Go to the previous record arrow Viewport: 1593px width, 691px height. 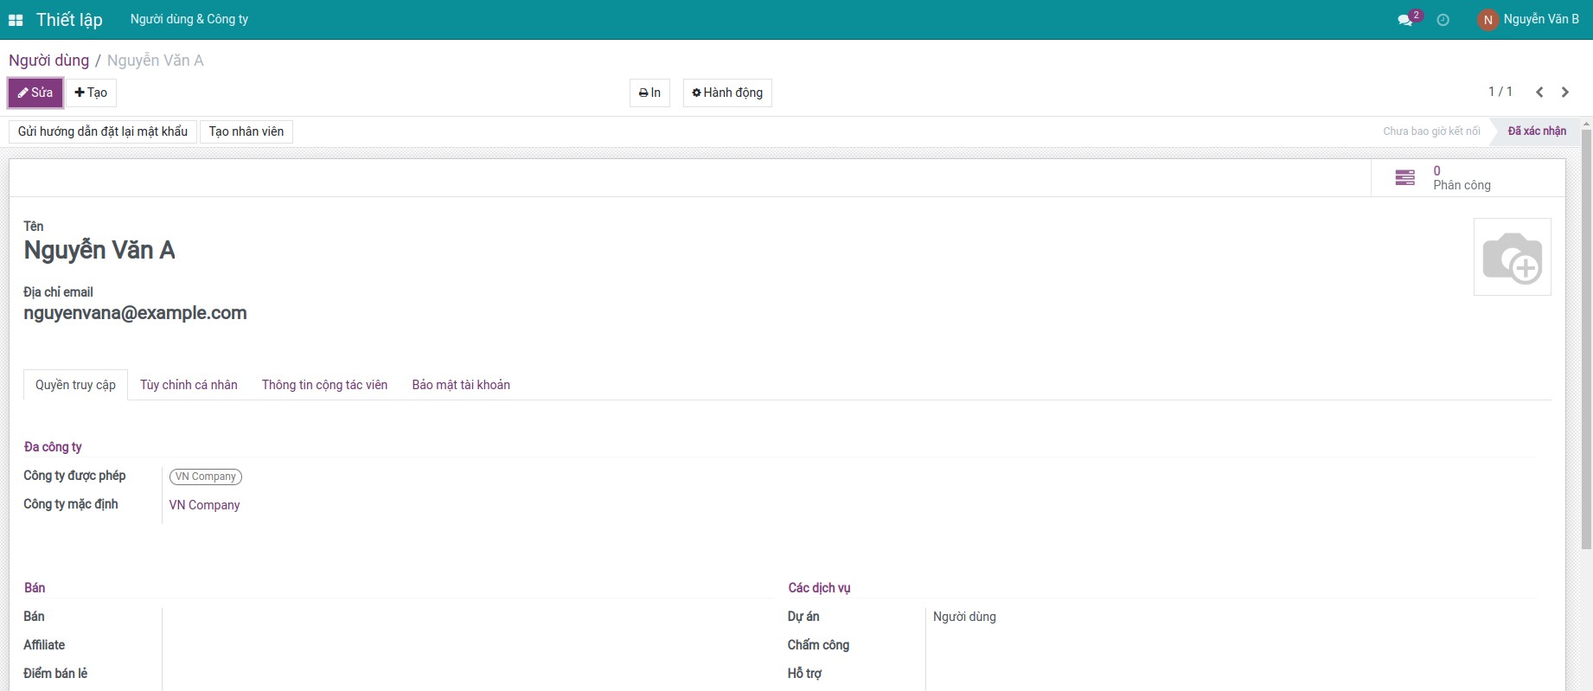coord(1539,93)
